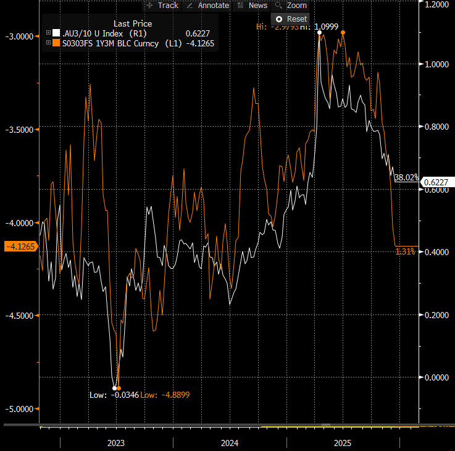Click the Track toolbar label
This screenshot has width=455, height=451.
click(168, 5)
